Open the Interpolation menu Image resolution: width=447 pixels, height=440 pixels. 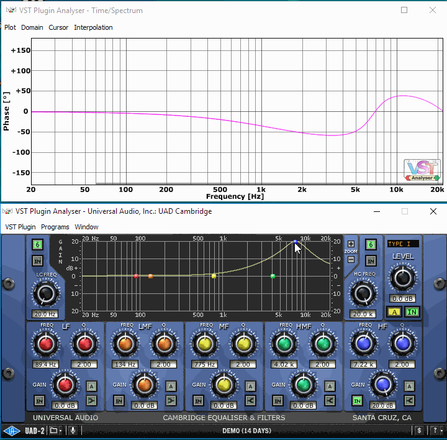point(93,27)
